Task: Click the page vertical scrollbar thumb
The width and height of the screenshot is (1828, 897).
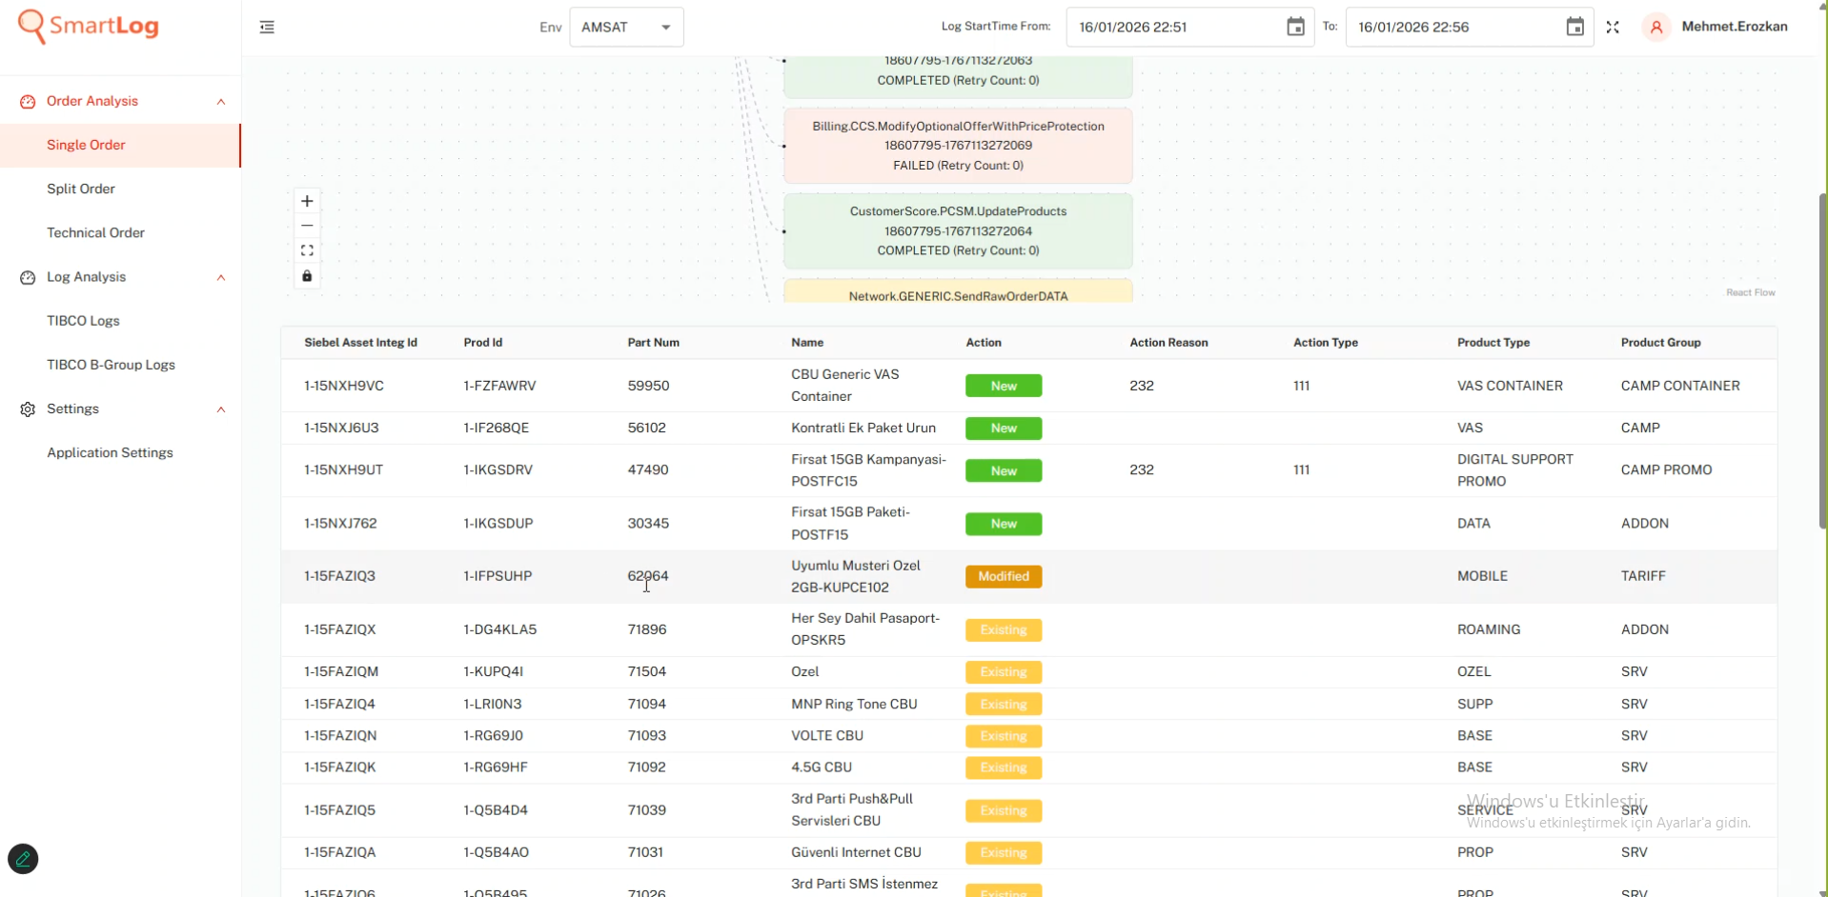Action: point(1822,362)
